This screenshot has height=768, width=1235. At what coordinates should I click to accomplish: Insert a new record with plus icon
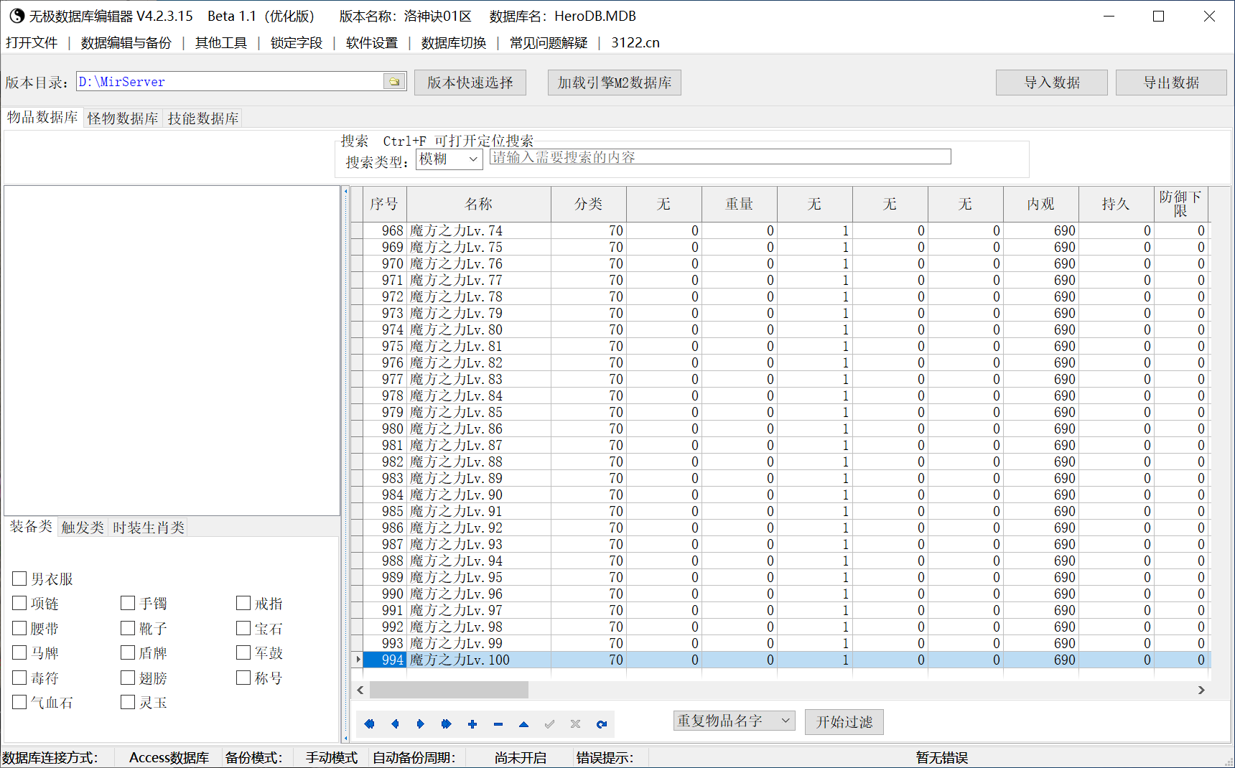[472, 724]
